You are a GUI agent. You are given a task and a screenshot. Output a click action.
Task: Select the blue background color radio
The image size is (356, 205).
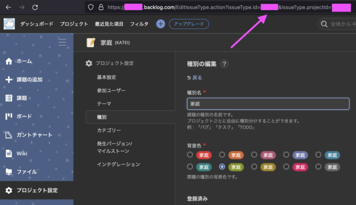coord(318,155)
